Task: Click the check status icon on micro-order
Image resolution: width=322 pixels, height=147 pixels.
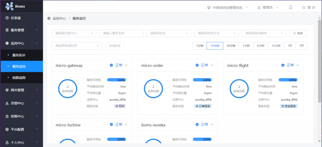Action: pyautogui.click(x=197, y=65)
